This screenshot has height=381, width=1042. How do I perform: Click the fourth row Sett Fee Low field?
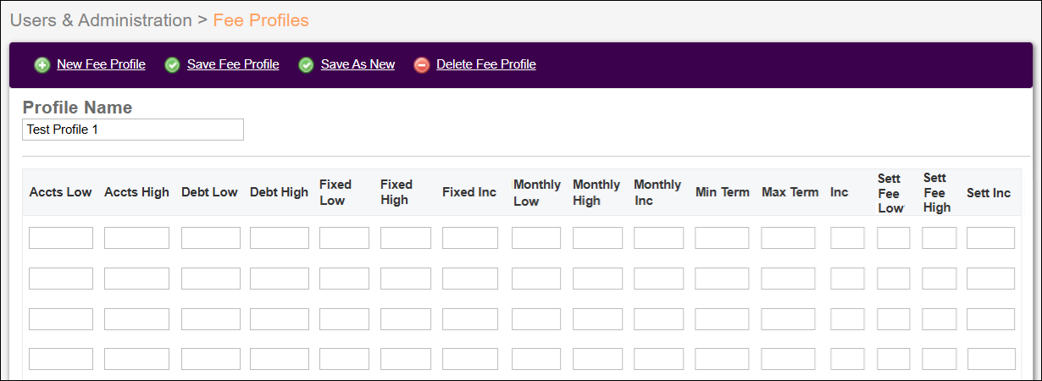click(x=894, y=359)
